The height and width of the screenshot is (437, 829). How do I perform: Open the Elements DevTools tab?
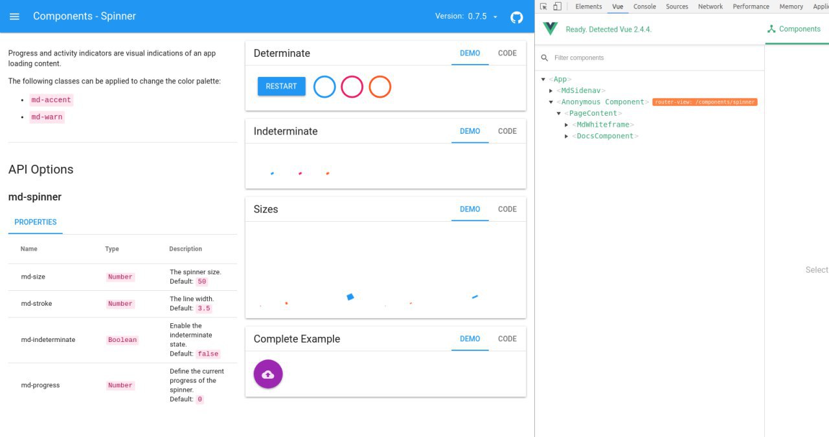coord(589,6)
